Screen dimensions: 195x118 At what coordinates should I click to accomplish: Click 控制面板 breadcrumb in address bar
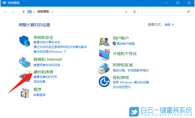43,12
